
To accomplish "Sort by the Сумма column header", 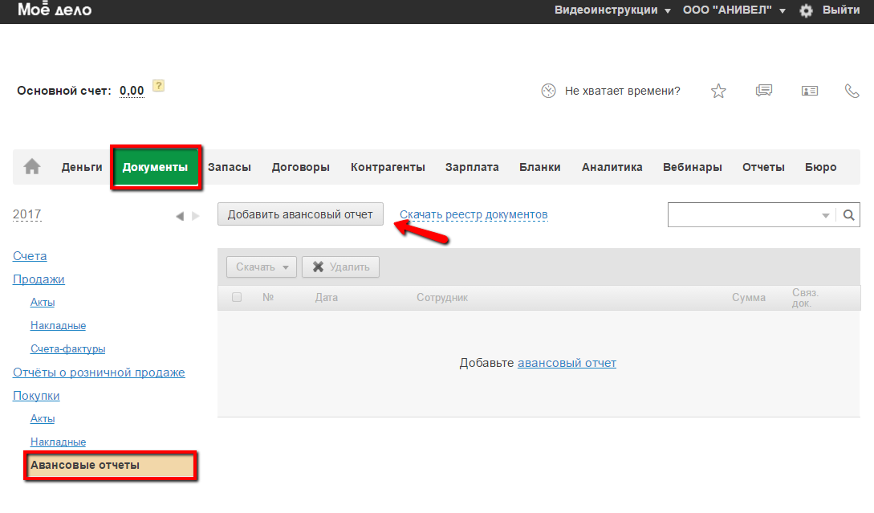I will pyautogui.click(x=749, y=298).
